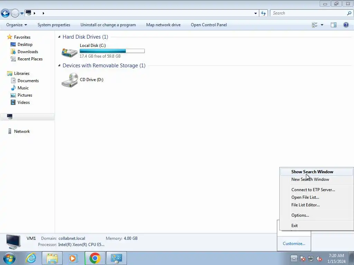Click the Customize... link in tray popup
Screen dimensions: 354x265
[294, 244]
